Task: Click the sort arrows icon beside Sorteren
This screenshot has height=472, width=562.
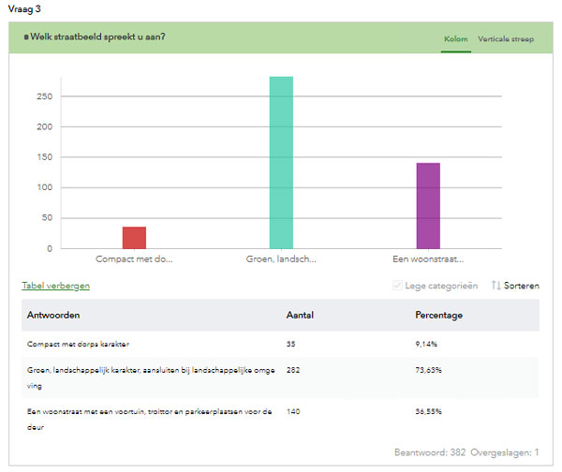Action: [x=495, y=286]
